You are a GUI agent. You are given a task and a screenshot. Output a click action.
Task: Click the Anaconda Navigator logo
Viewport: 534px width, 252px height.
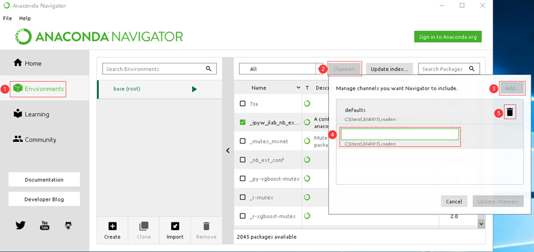(x=99, y=36)
